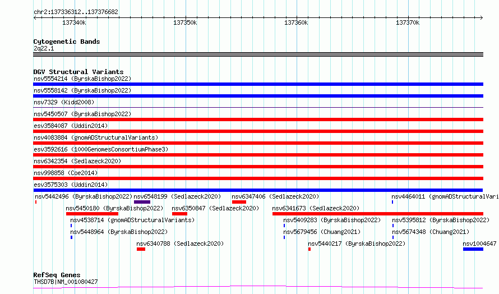This screenshot has width=499, height=294.
Task: Open nsv4538714 (gnomADStructuralVariants) label
Action: click(x=132, y=220)
